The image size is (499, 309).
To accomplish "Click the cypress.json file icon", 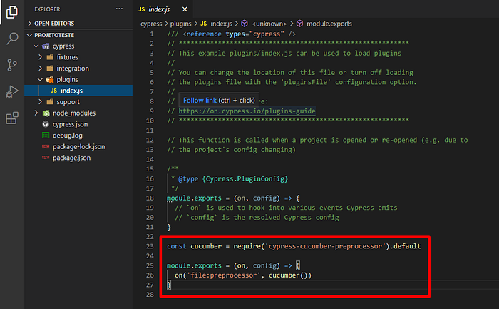I will point(46,124).
